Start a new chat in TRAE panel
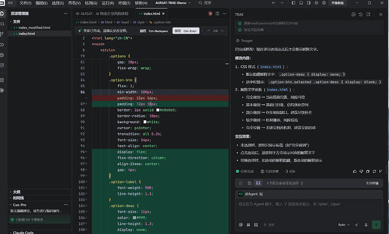Image resolution: width=389 pixels, height=234 pixels. pos(353,15)
